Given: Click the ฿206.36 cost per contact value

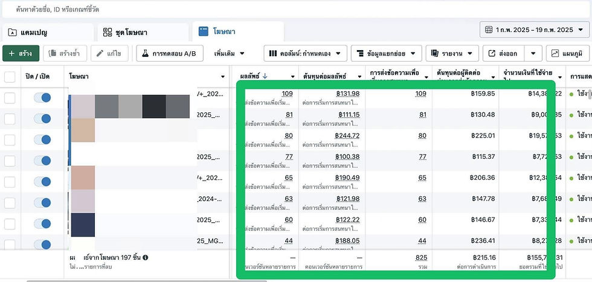Looking at the screenshot, I should (x=483, y=178).
